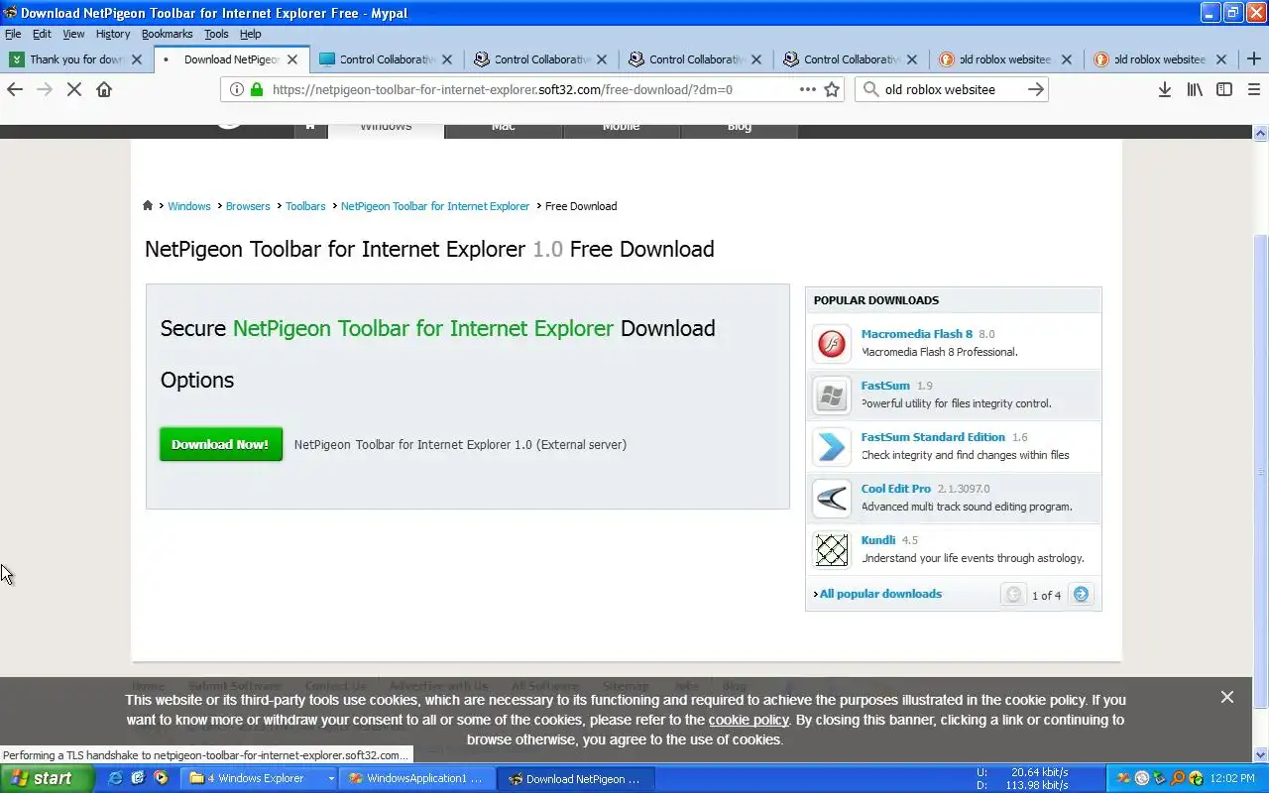Open the Cool Edit Pro link

click(x=896, y=489)
